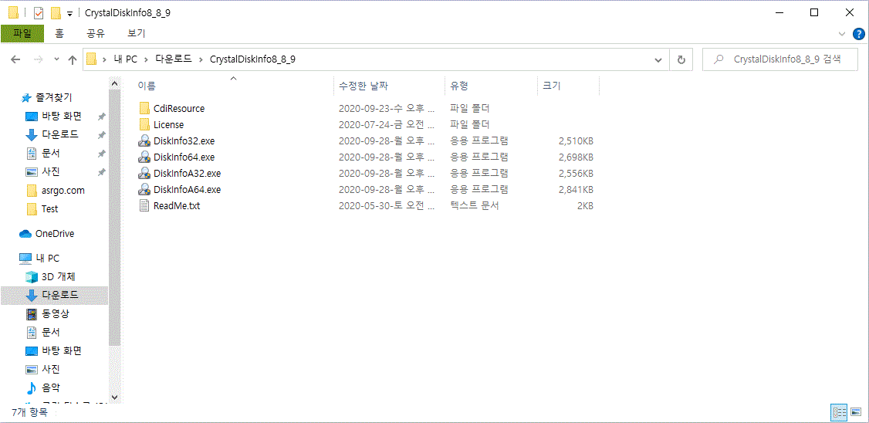Click 텍스트 문서 type of ReadMe.txt
Screen dimensions: 869x423
point(475,206)
